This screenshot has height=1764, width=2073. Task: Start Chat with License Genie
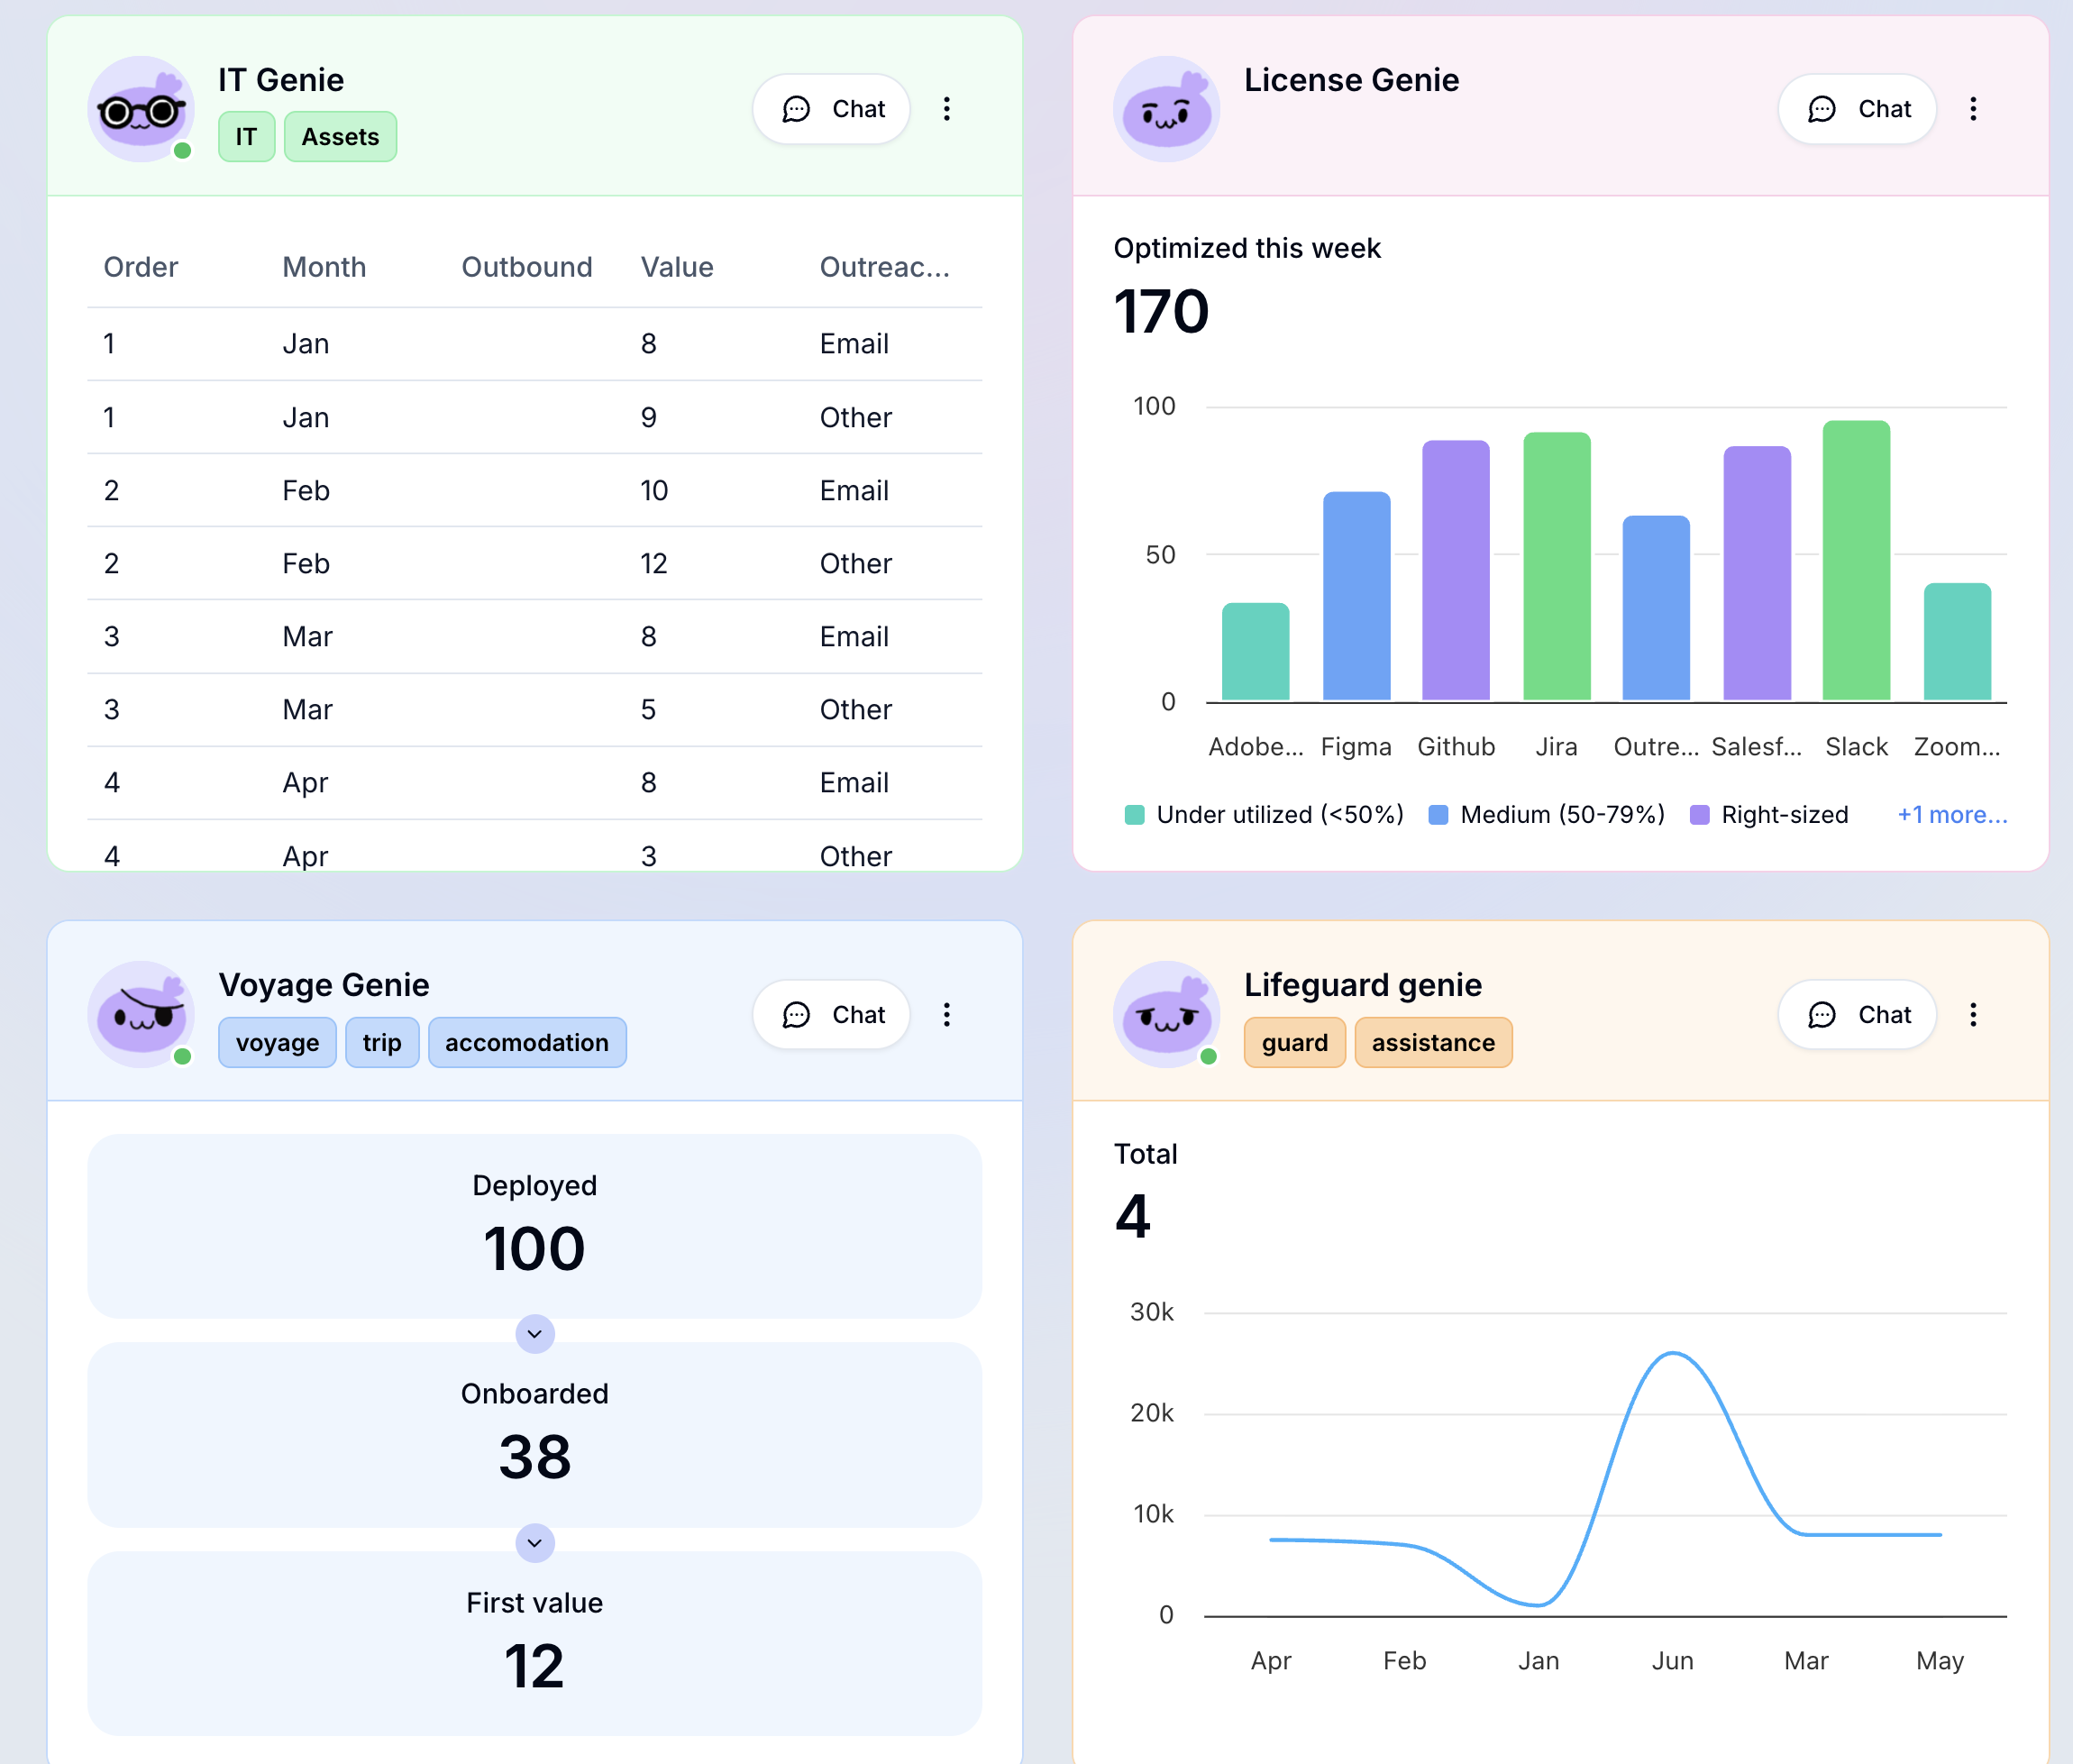click(x=1857, y=109)
